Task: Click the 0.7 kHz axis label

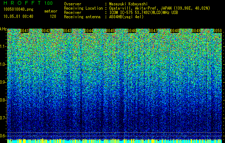Action: (x=3, y=118)
